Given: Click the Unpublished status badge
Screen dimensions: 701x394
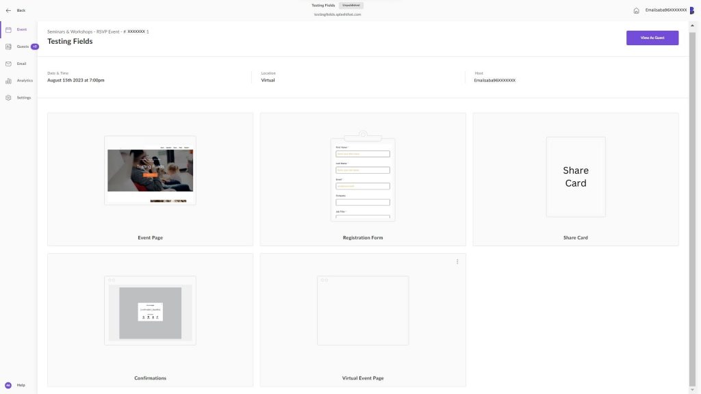Looking at the screenshot, I should 351,5.
